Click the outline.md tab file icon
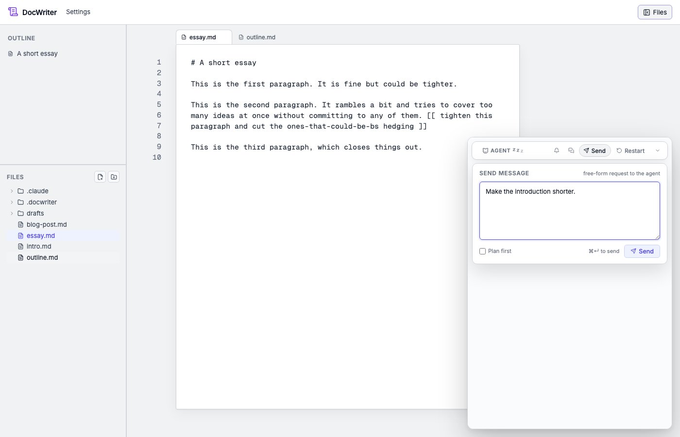The image size is (680, 437). (x=241, y=37)
